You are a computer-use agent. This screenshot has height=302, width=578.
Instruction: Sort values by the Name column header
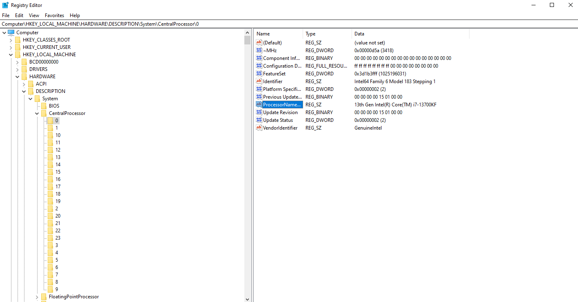click(279, 34)
